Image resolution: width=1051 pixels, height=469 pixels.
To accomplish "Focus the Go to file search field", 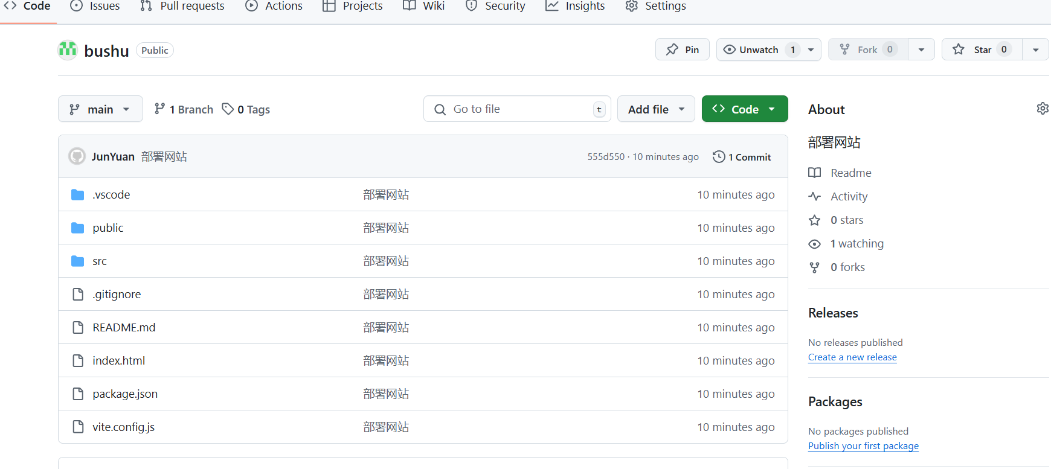I will (517, 109).
